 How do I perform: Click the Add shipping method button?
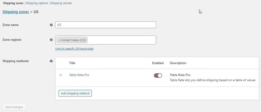[x=75, y=93]
